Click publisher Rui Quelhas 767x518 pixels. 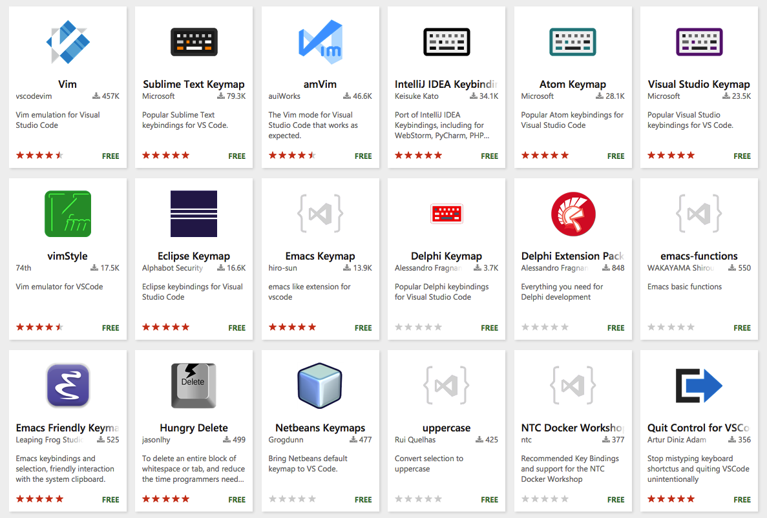click(415, 440)
